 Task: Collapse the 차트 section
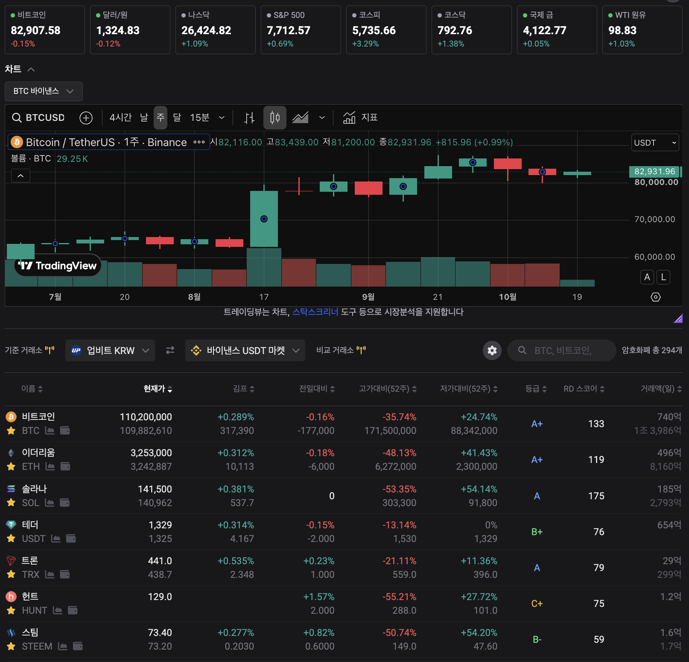point(31,69)
